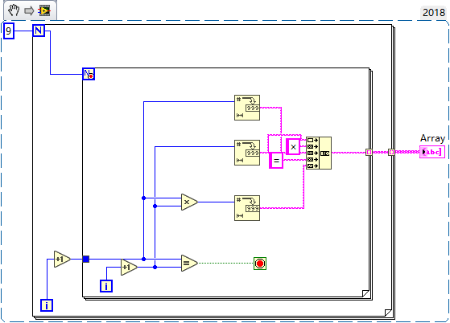Click the outer loop N count terminal
The height and width of the screenshot is (323, 450).
[39, 31]
